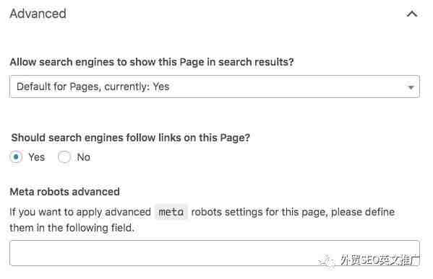
Task: Click the 'currently: Yes' text inside the dropdown
Action: click(x=137, y=87)
